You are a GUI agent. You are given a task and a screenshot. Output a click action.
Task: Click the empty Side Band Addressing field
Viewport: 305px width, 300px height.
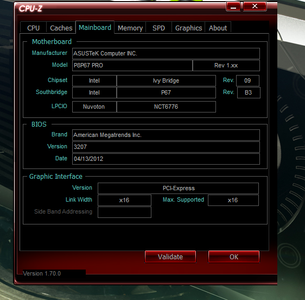coord(124,212)
